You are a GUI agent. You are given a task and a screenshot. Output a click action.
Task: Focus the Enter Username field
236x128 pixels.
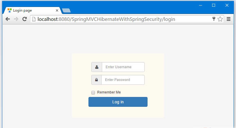click(x=123, y=67)
